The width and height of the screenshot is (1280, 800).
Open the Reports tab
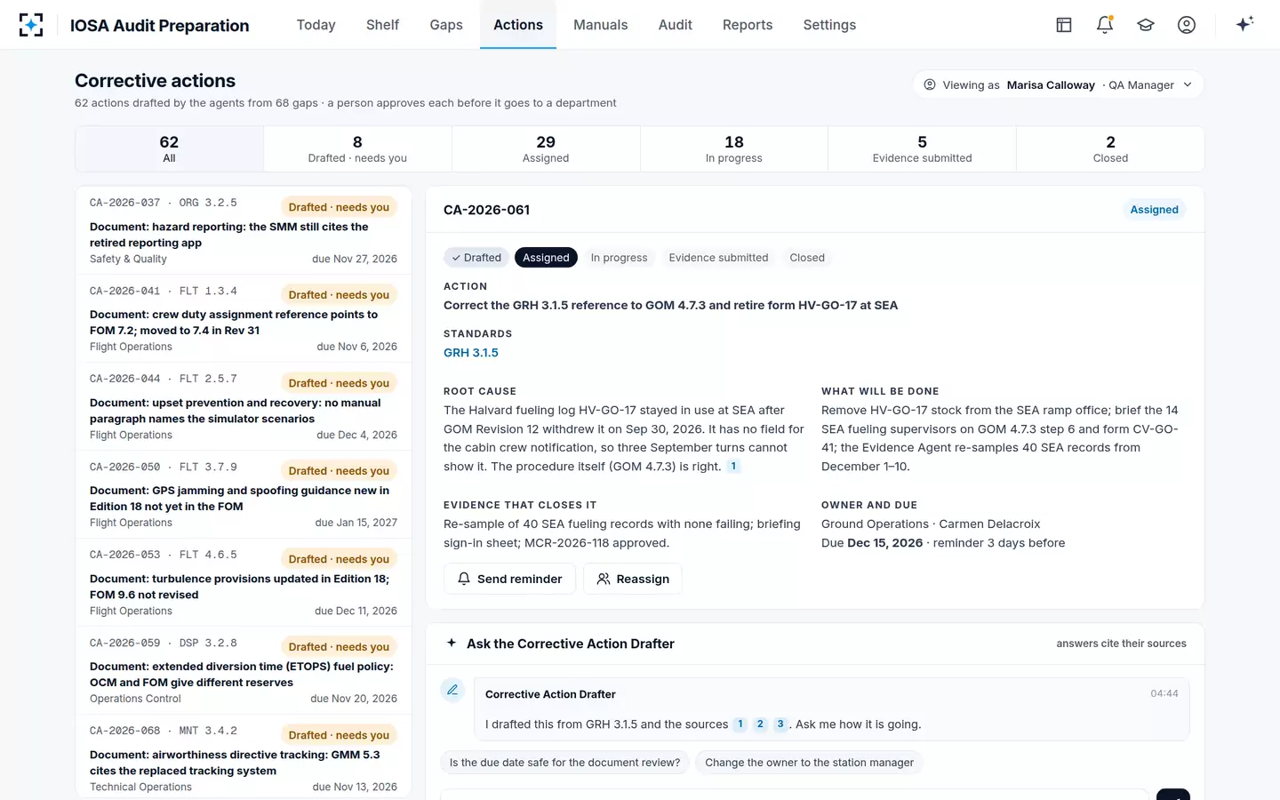[748, 25]
